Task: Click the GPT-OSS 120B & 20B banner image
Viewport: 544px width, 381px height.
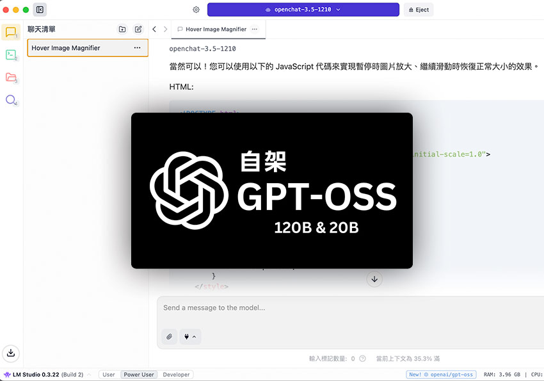Action: click(272, 191)
